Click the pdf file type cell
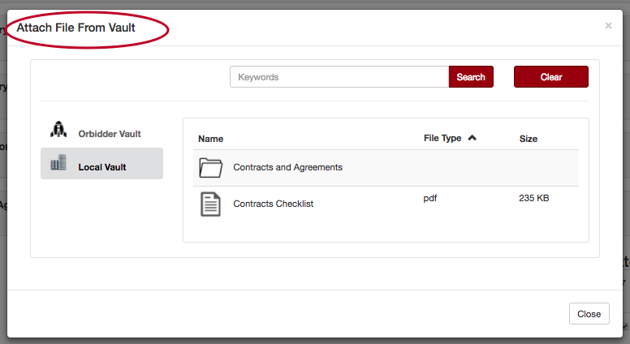Image resolution: width=630 pixels, height=344 pixels. [430, 198]
